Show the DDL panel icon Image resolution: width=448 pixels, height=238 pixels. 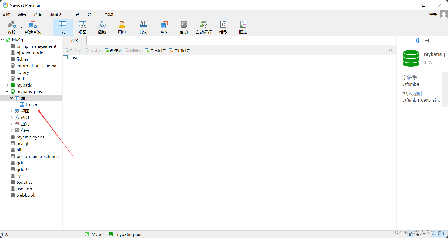point(427,40)
